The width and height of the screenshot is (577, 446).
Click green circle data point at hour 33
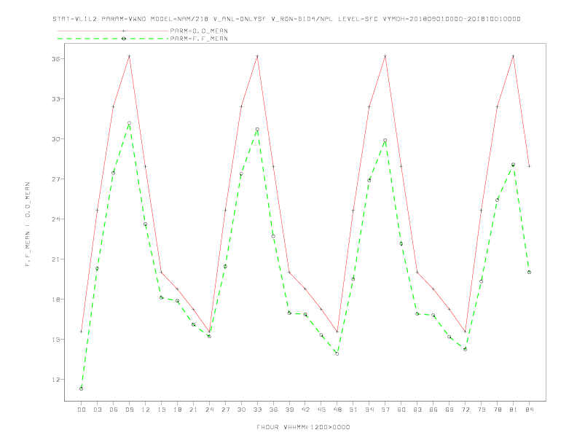[x=257, y=130]
